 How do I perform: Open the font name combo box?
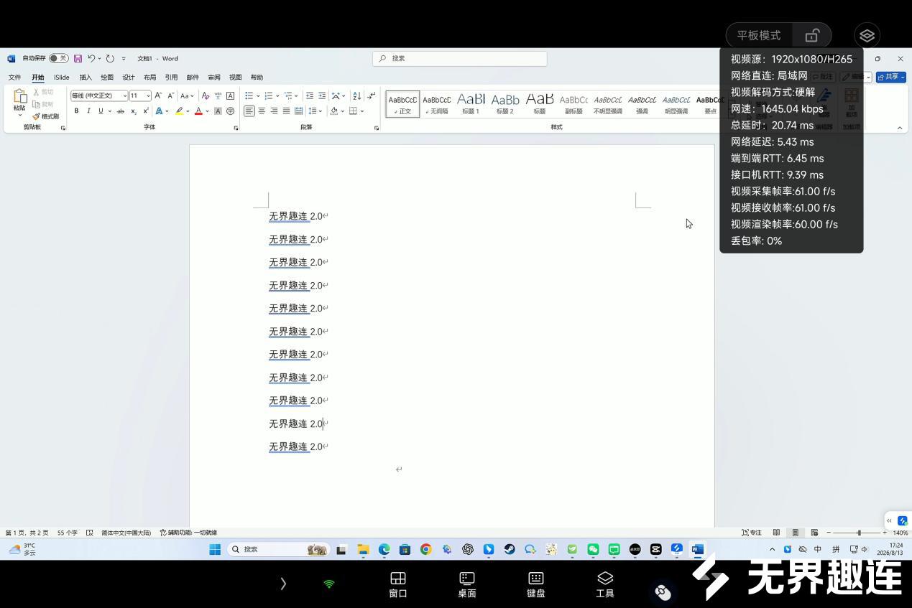[x=98, y=95]
